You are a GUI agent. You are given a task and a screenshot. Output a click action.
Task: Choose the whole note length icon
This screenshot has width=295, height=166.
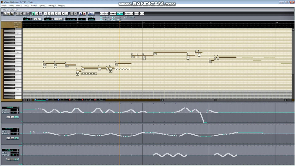[45, 14]
